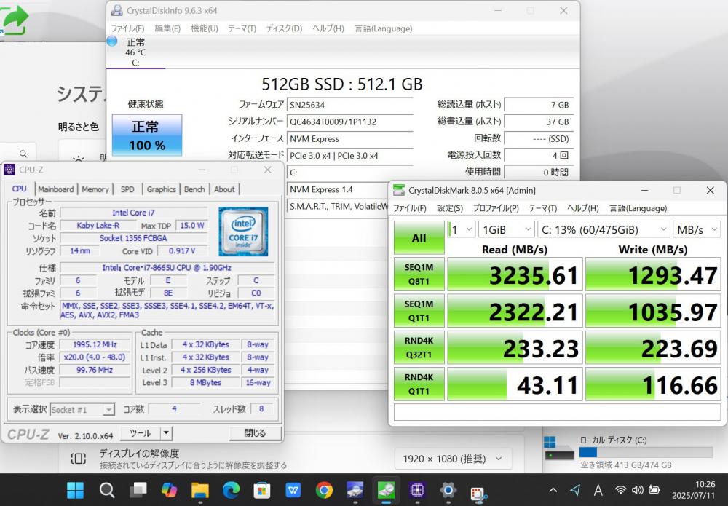This screenshot has width=728, height=506.
Task: Run All benchmarks in CrystalDiskMark
Action: pyautogui.click(x=419, y=237)
